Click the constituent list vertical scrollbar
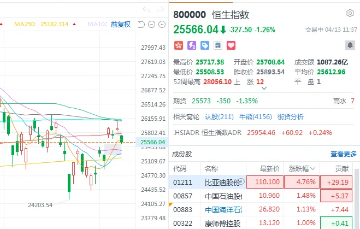 (357, 199)
